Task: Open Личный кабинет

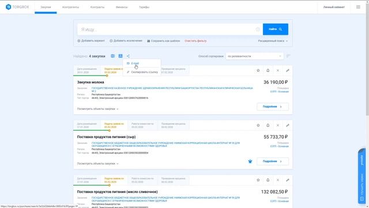Action: [x=334, y=7]
